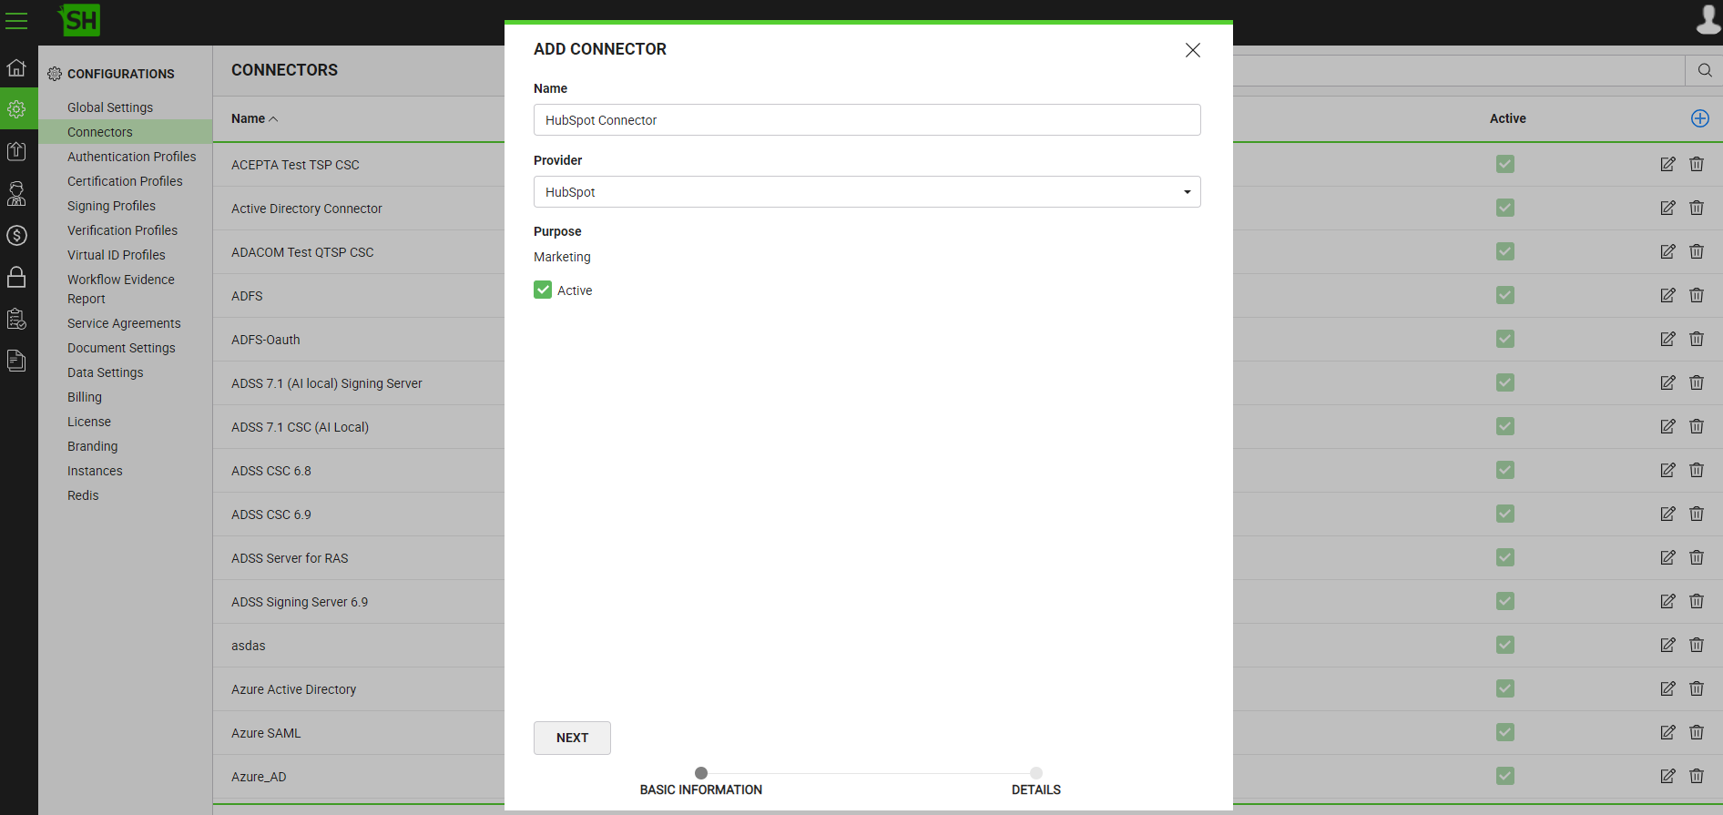Sort connectors by Name column

(254, 118)
